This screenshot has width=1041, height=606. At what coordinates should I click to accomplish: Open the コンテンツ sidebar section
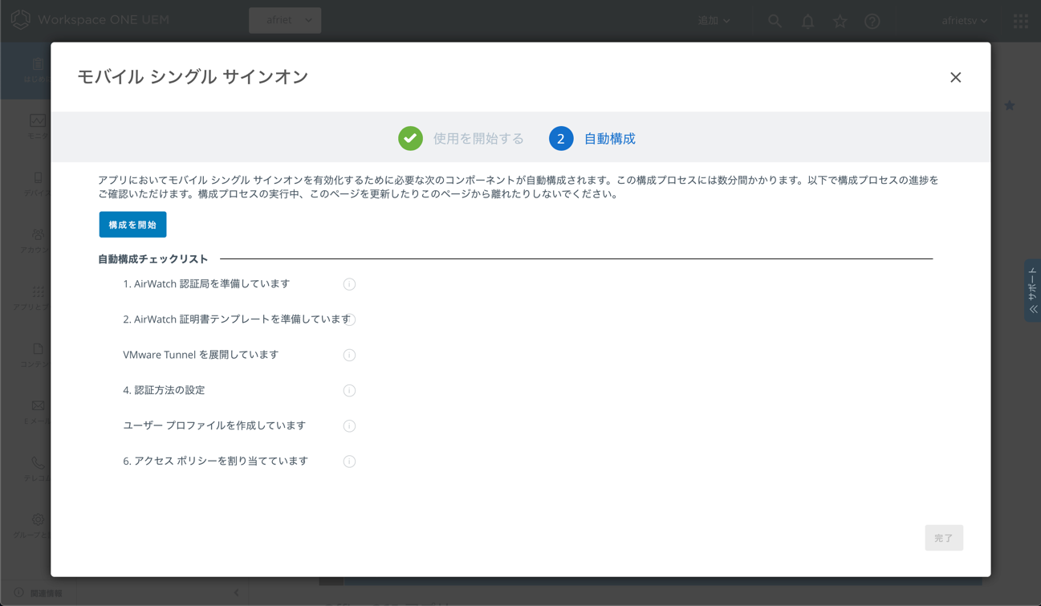tap(37, 355)
